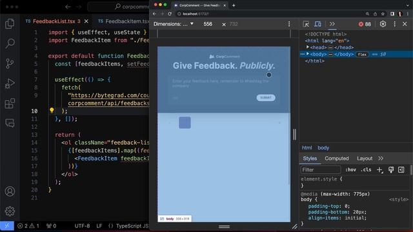Switch to the Styles tab
Image resolution: width=413 pixels, height=232 pixels.
click(x=310, y=159)
